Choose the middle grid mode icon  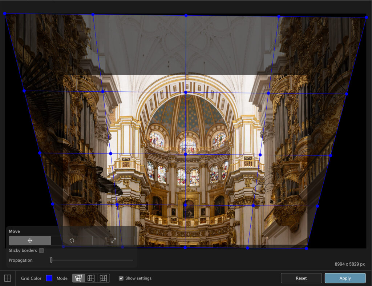pyautogui.click(x=91, y=278)
